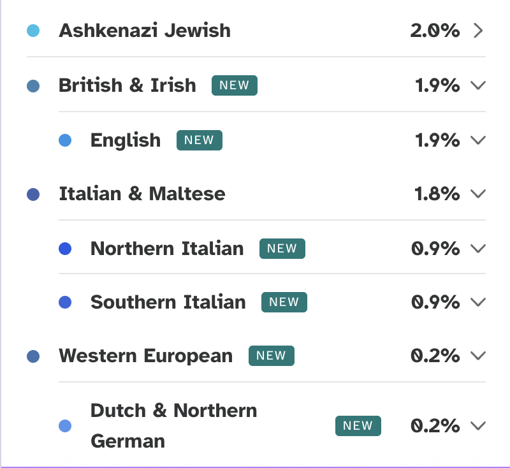Click NEW badge for Dutch & Northern German
Screen dimensions: 510x468
tap(358, 425)
